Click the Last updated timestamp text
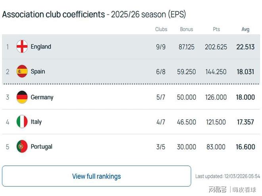The image size is (262, 196). click(x=227, y=176)
